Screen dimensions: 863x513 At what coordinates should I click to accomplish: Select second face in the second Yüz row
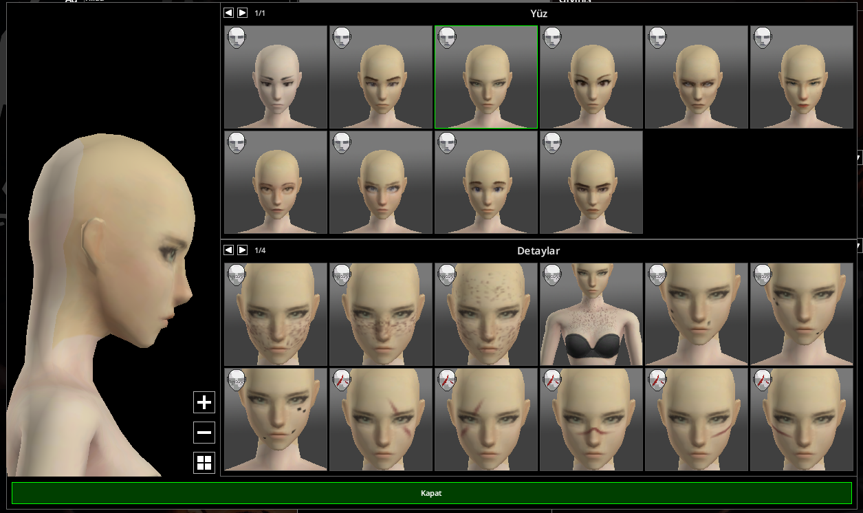tap(381, 182)
